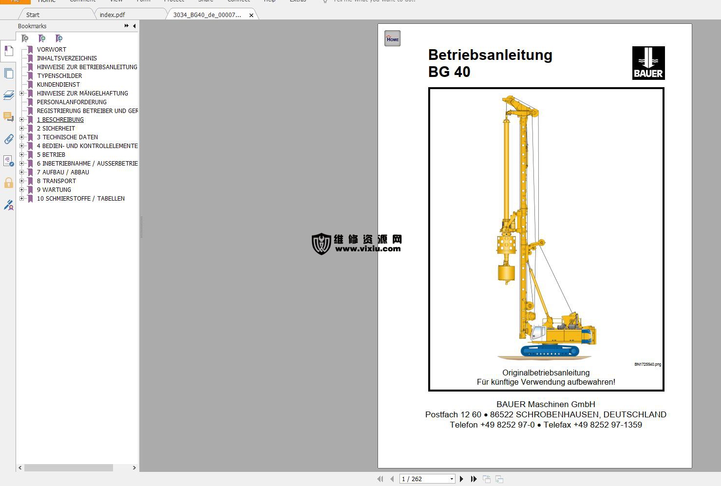Open the PERSONALANFORDERUNG bookmark
Viewport: 721px width, 486px height.
point(72,102)
